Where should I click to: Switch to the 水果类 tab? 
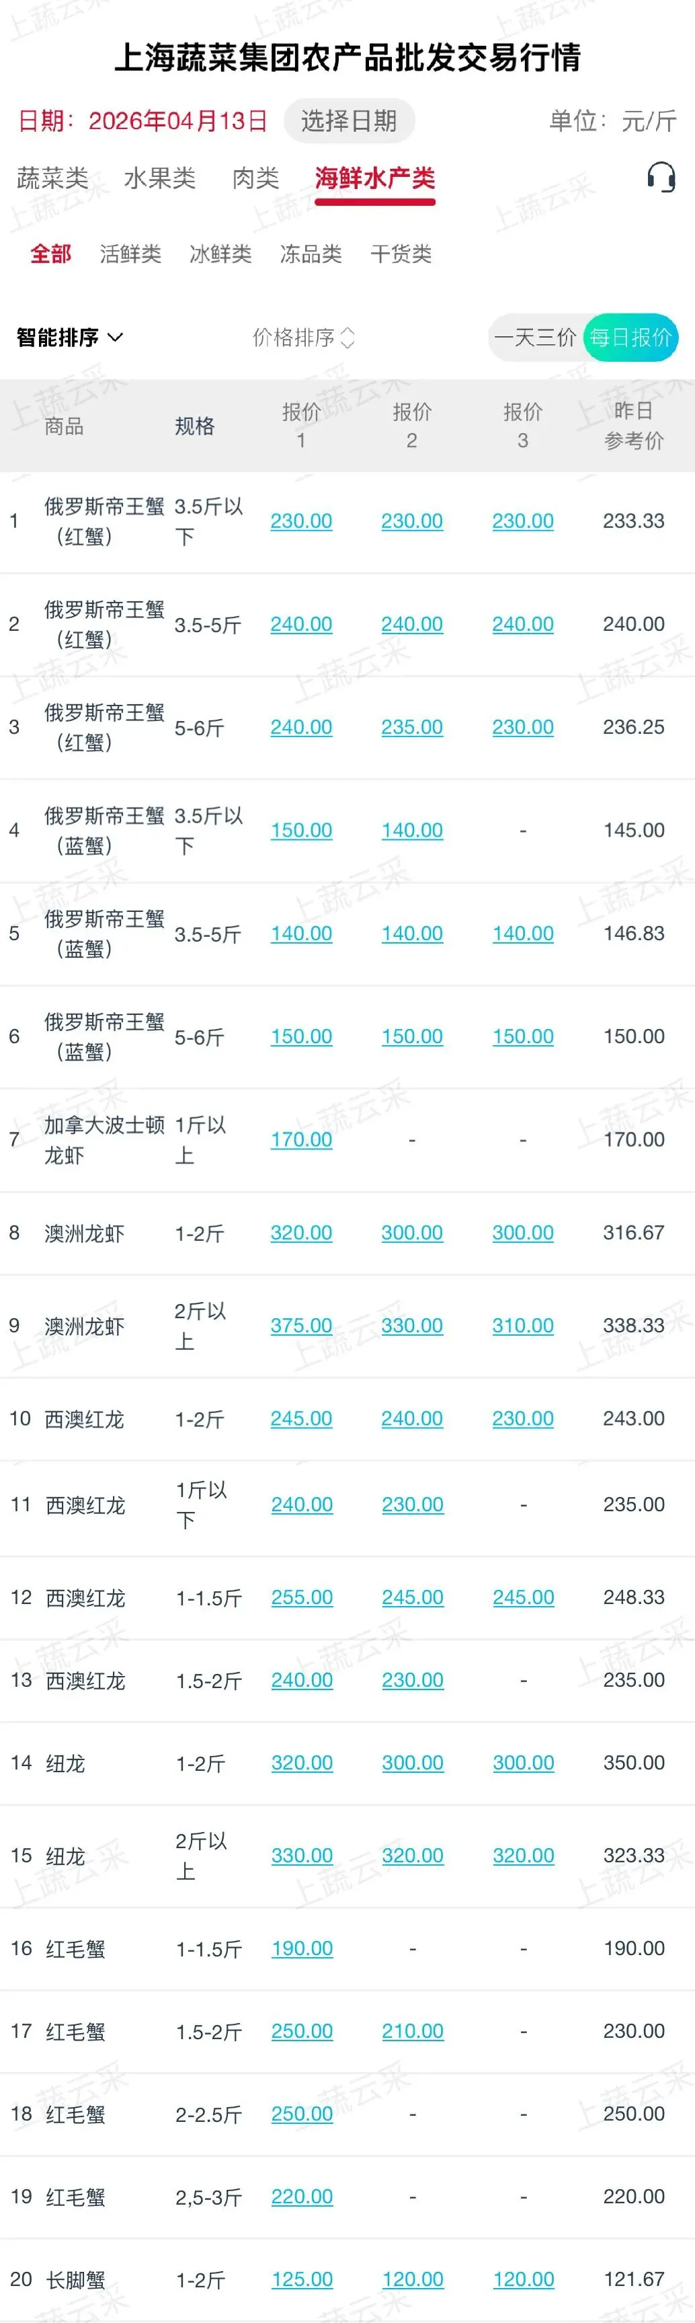click(x=159, y=178)
